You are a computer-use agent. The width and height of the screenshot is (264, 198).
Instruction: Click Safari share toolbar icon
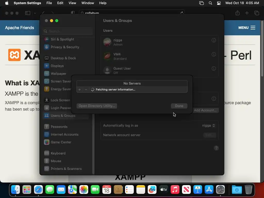(x=237, y=13)
